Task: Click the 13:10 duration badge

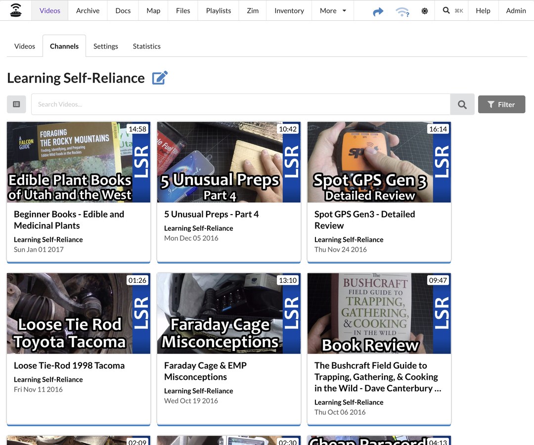Action: (288, 280)
